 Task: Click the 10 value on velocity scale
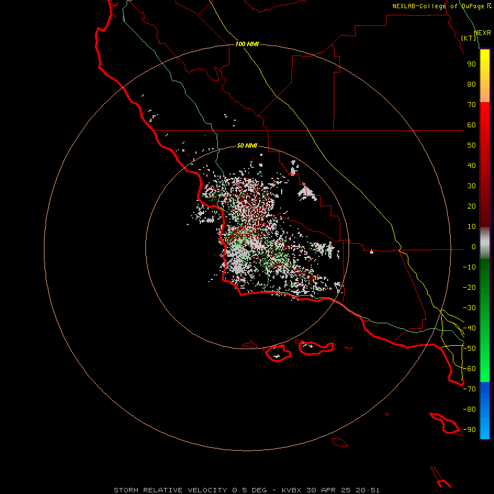click(x=471, y=227)
